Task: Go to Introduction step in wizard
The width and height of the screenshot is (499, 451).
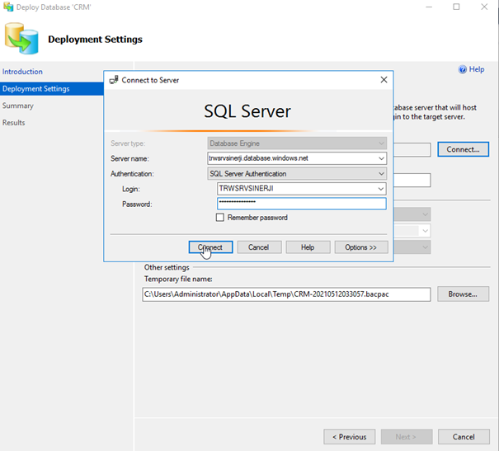Action: [22, 72]
